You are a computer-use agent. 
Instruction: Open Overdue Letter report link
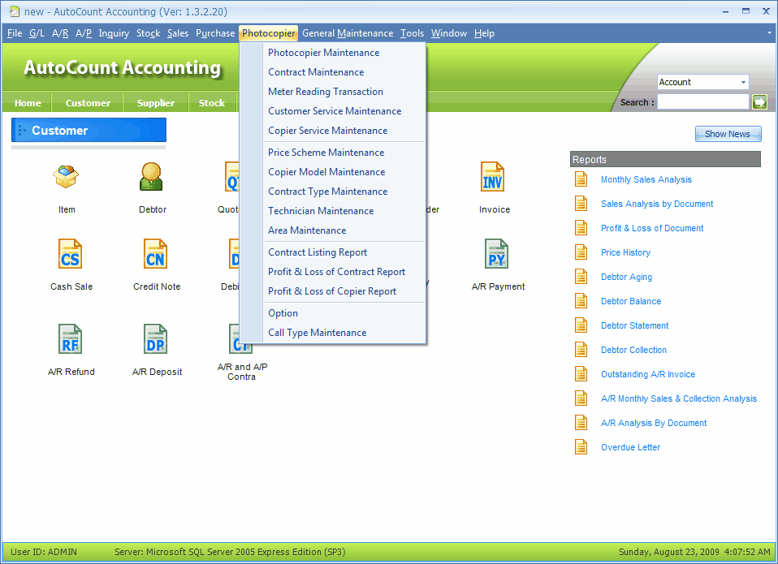pyautogui.click(x=631, y=447)
